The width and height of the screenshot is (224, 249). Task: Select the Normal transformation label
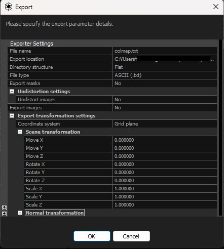point(55,213)
